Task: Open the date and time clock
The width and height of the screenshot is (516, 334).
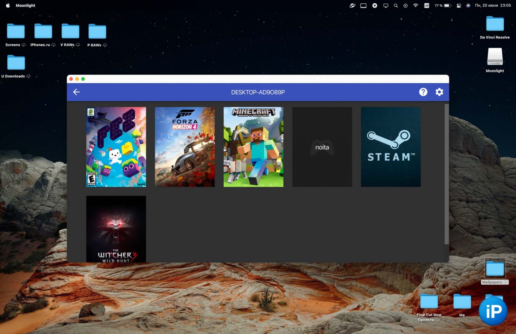Action: [493, 5]
